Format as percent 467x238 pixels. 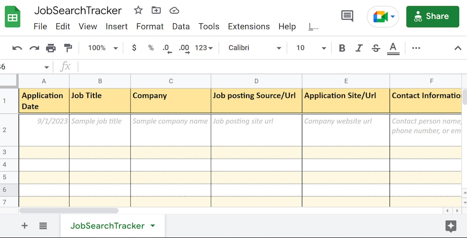151,48
